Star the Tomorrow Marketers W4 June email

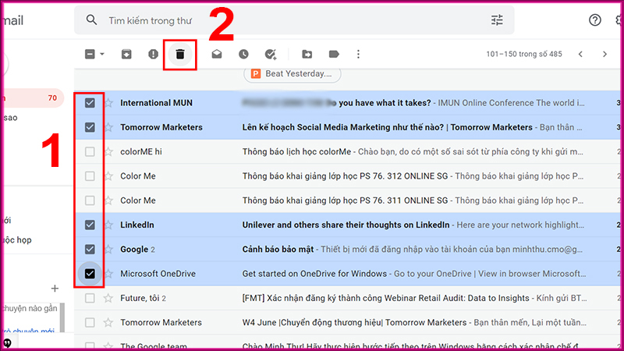pyautogui.click(x=108, y=322)
